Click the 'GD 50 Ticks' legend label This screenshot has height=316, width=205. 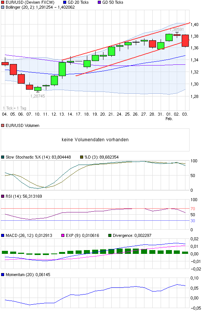pos(113,2)
